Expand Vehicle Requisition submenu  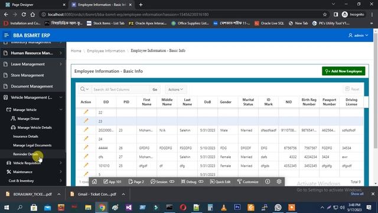pos(60,163)
